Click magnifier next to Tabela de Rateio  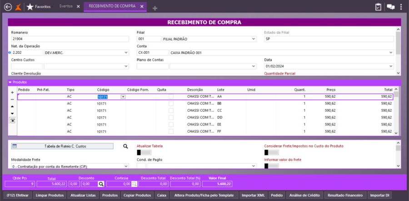point(125,147)
